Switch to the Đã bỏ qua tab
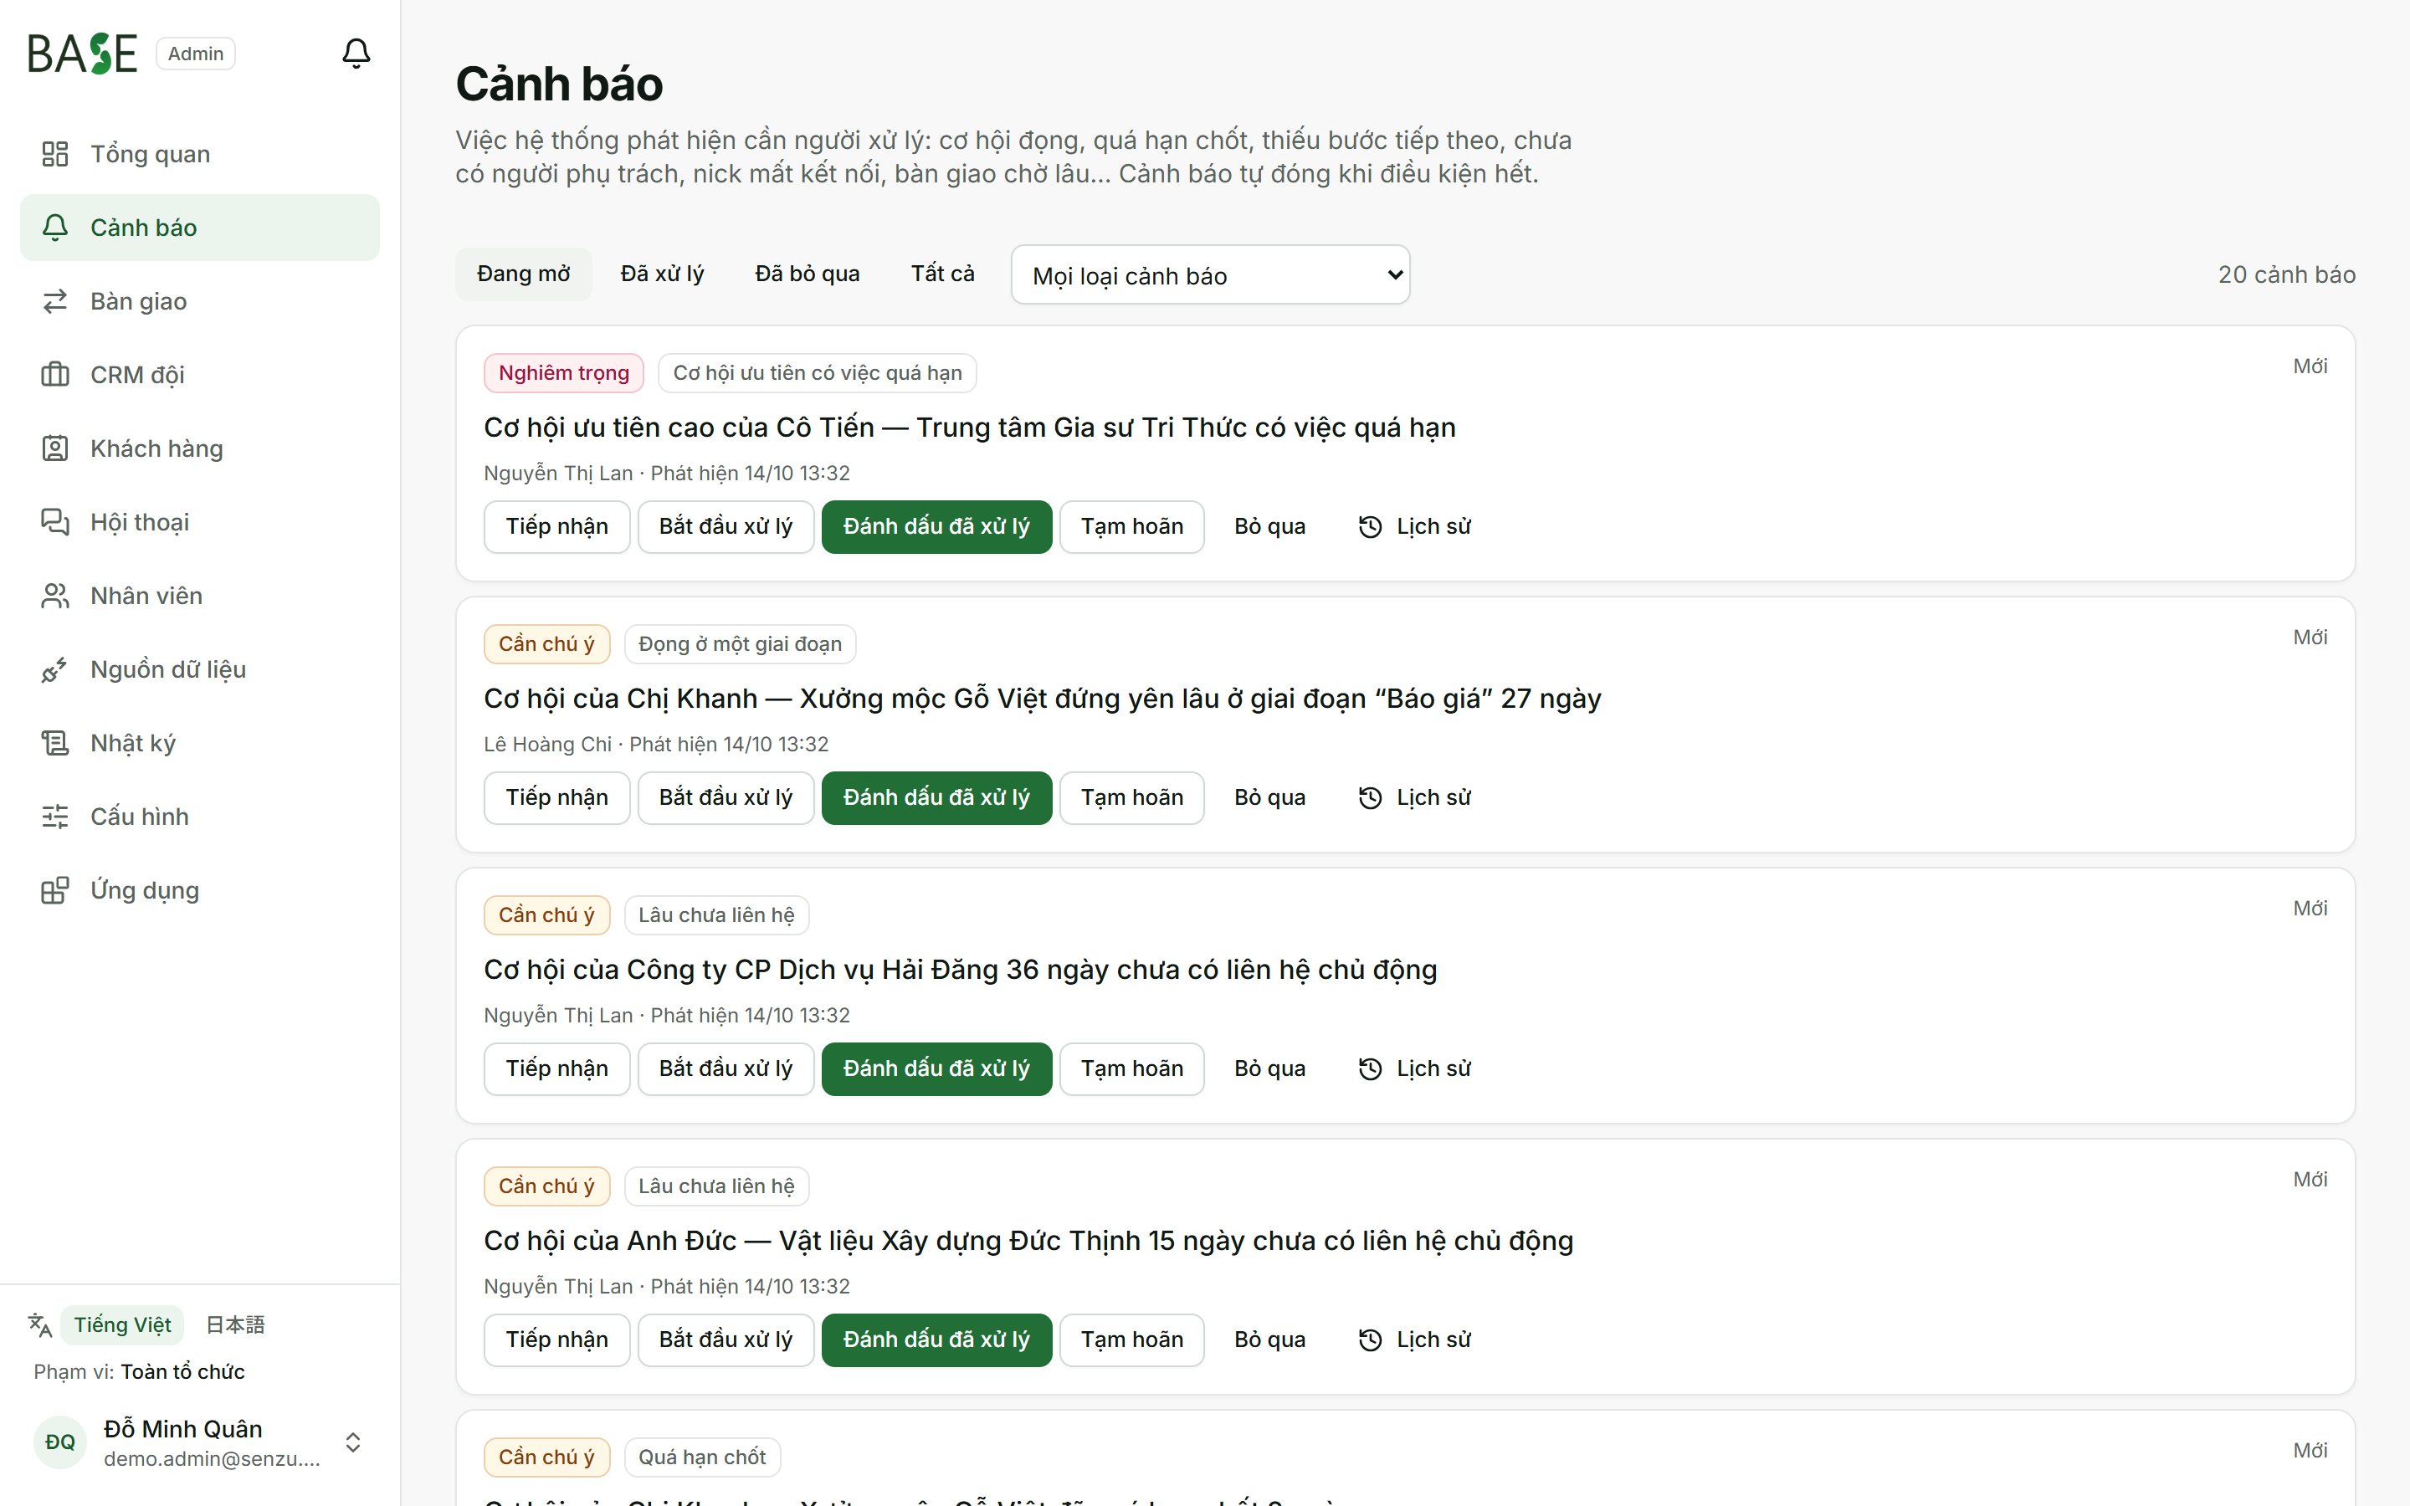Screen dimensions: 2410x1506 (x=808, y=274)
